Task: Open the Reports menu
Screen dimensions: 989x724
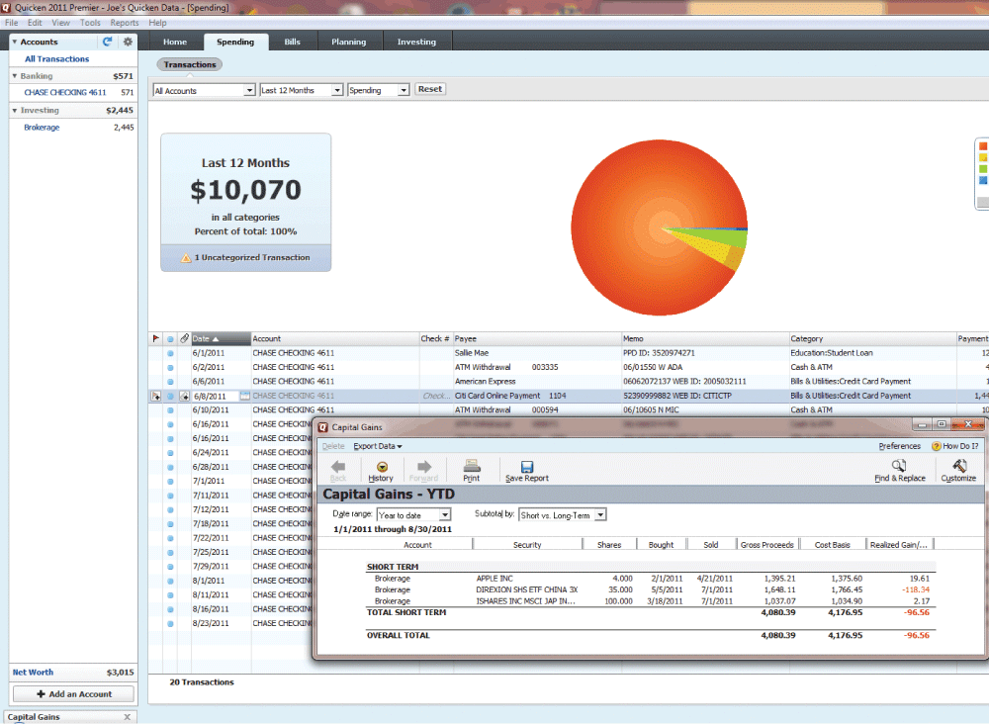Action: [125, 23]
